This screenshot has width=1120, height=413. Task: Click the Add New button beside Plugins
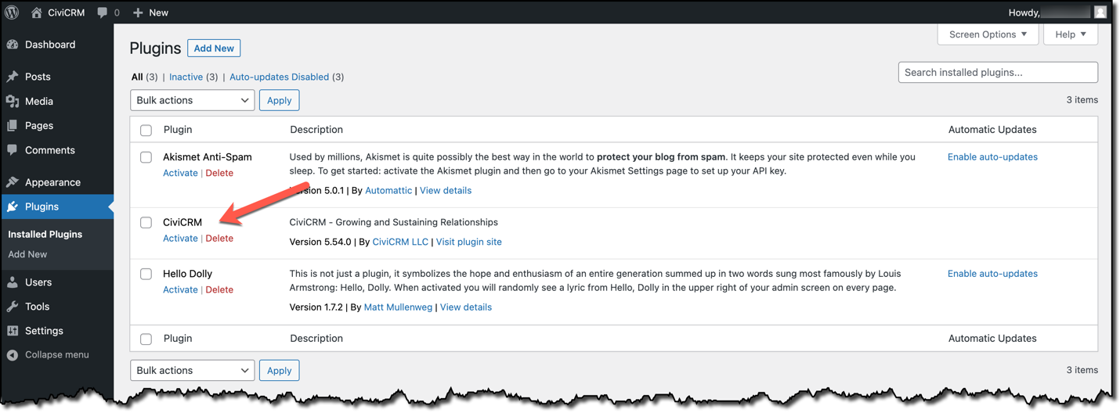pyautogui.click(x=214, y=48)
